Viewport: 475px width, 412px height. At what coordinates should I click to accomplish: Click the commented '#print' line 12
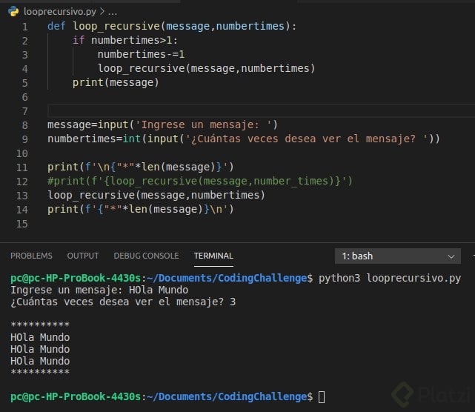click(200, 181)
